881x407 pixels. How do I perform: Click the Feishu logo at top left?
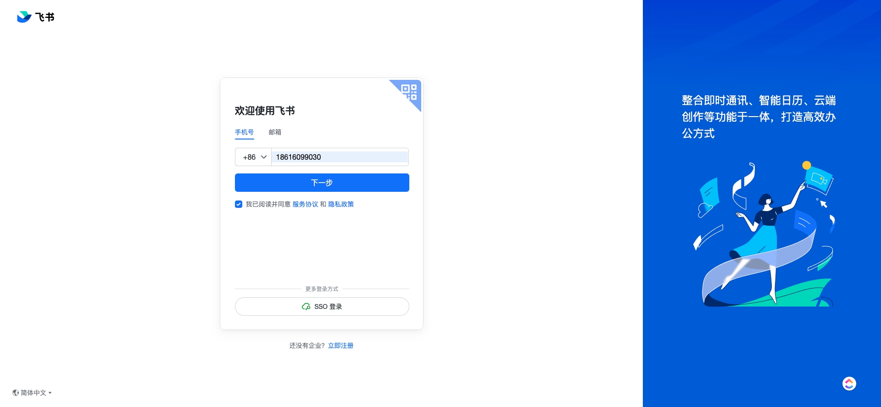(x=36, y=17)
